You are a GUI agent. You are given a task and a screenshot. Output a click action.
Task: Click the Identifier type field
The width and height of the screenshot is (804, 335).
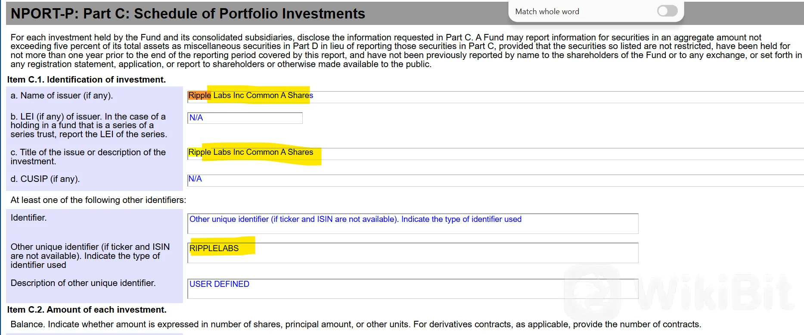pyautogui.click(x=413, y=224)
